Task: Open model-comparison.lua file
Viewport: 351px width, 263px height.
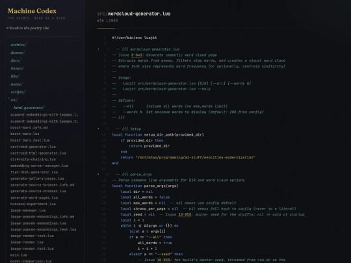Action: 31,261
